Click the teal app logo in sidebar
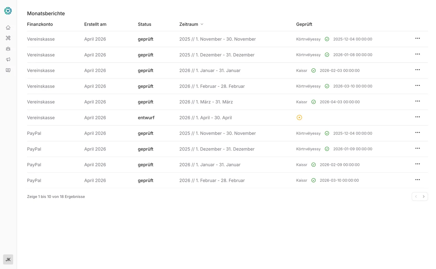436x269 pixels. tap(8, 11)
